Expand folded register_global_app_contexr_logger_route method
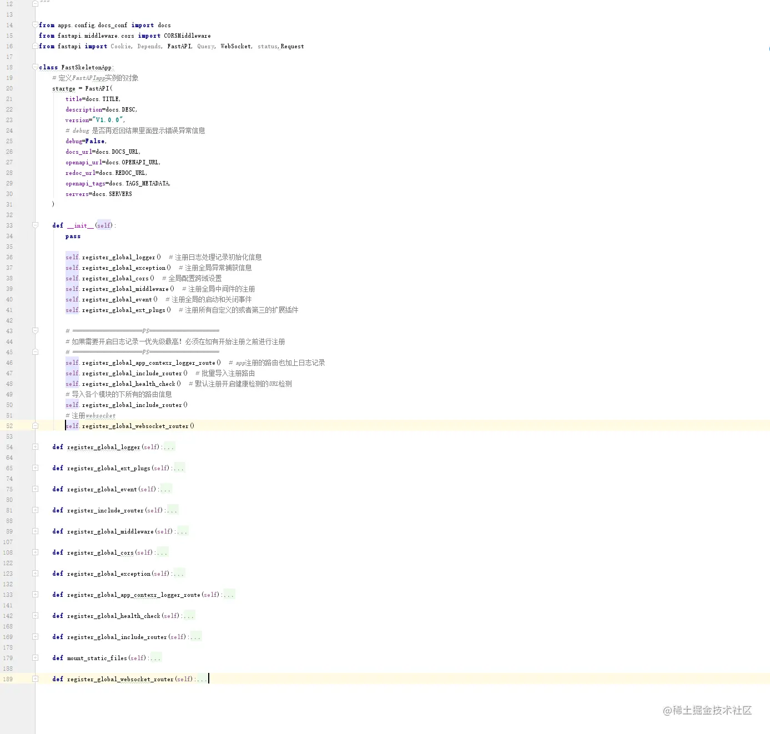 pyautogui.click(x=35, y=595)
